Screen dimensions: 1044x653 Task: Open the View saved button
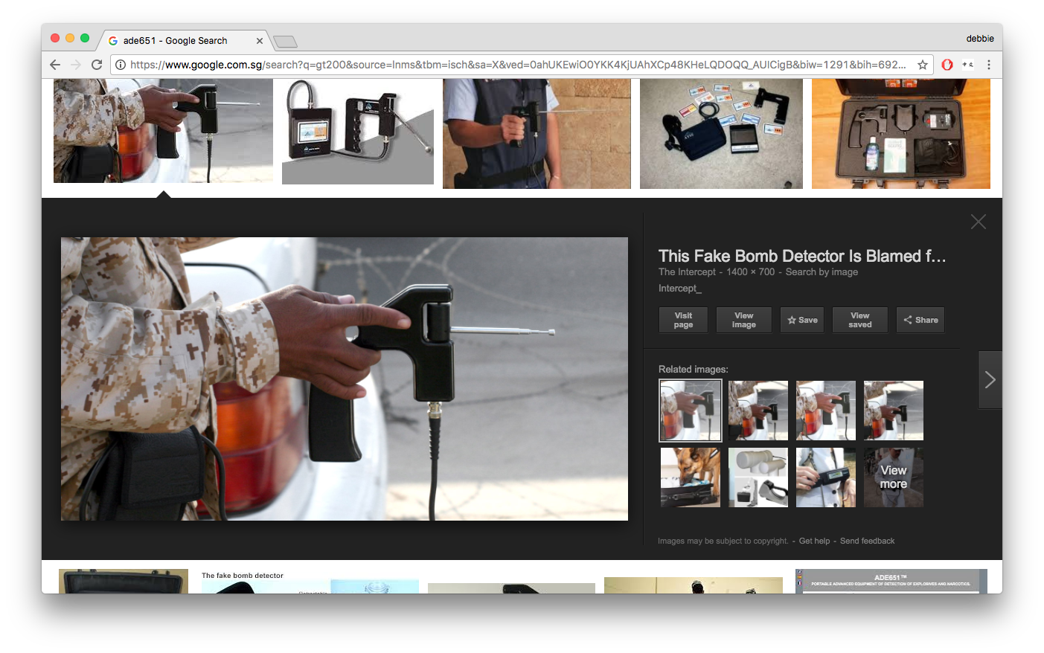click(x=860, y=320)
